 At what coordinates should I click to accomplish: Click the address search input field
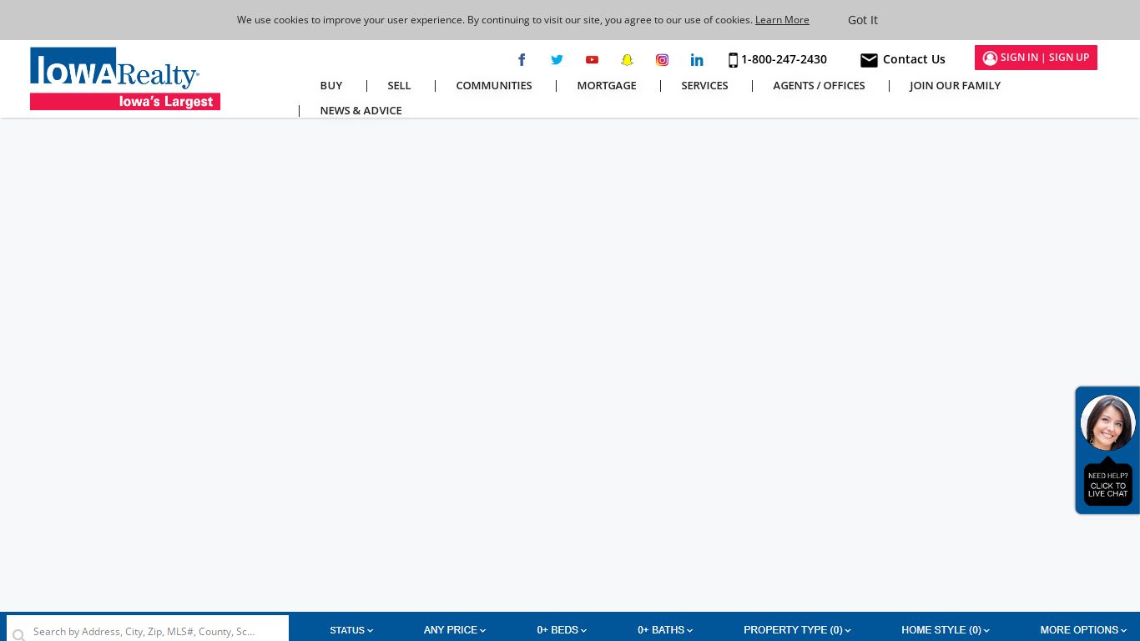(x=148, y=631)
